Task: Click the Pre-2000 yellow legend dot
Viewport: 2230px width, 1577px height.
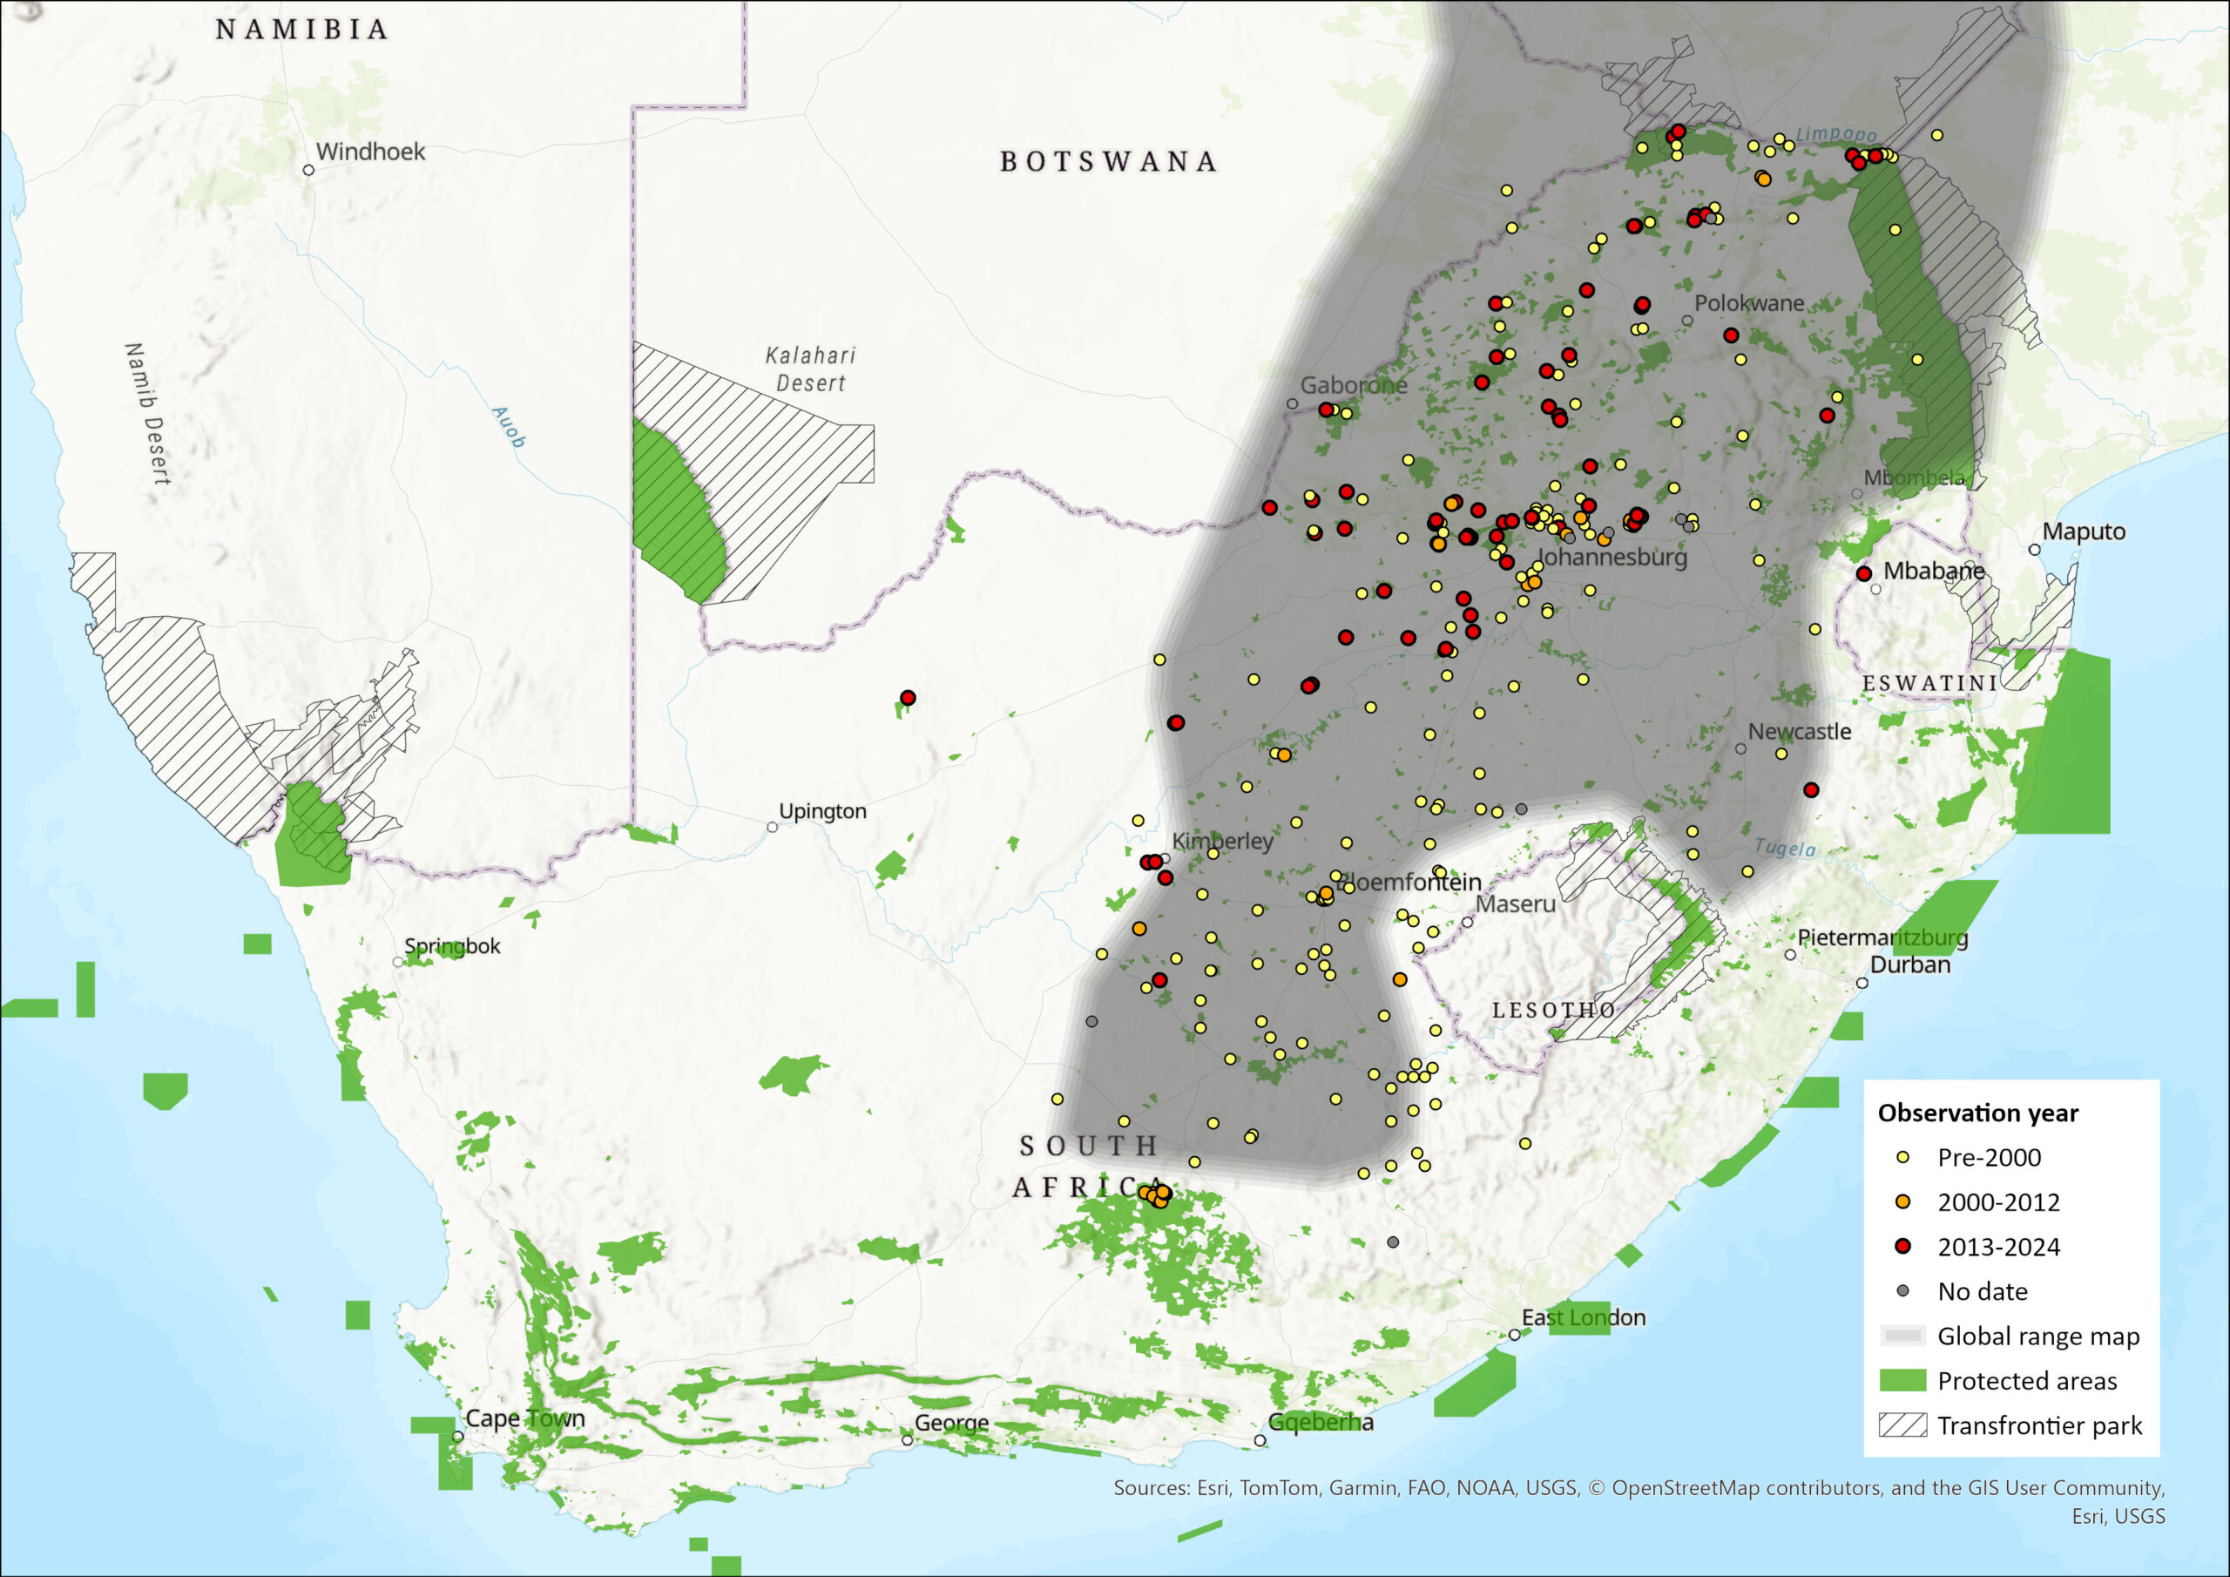Action: click(x=1902, y=1157)
